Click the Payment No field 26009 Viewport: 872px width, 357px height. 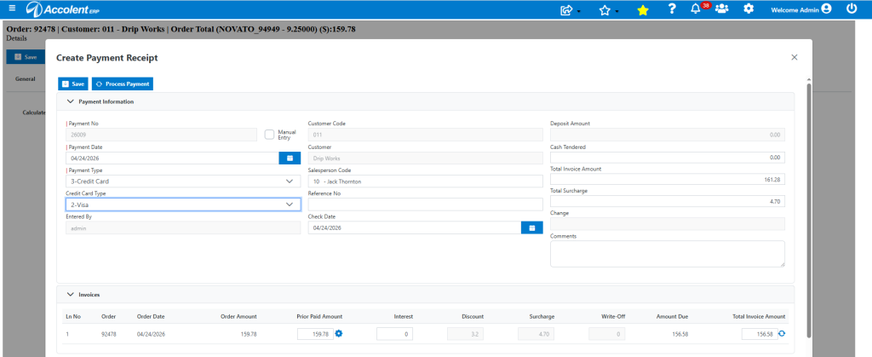tap(161, 135)
